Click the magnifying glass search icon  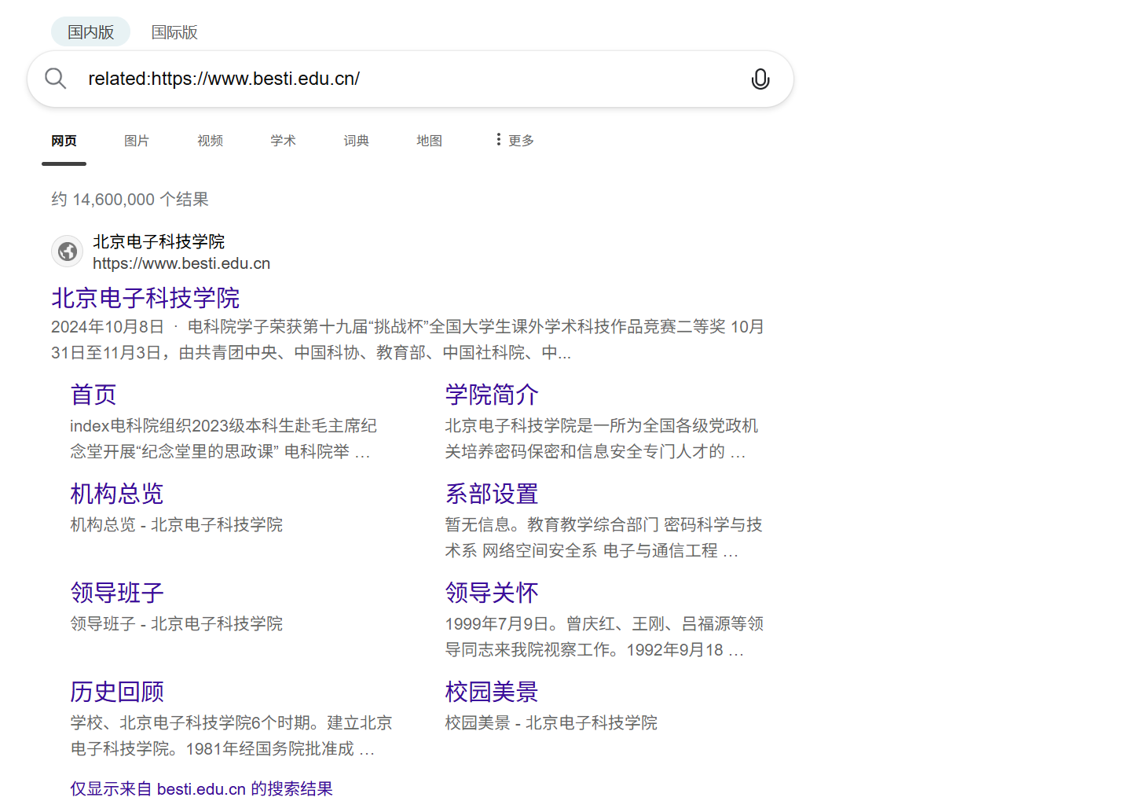(55, 79)
